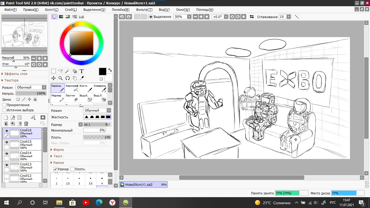Switch to the НовыйХолст1.sai2 document tab
Screen dimensions: 370x208
tap(143, 184)
